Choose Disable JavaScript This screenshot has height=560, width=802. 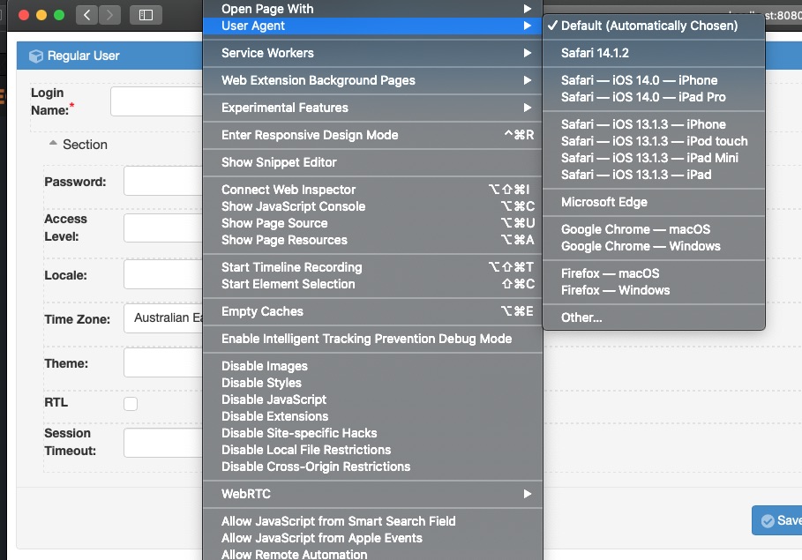pos(372,399)
